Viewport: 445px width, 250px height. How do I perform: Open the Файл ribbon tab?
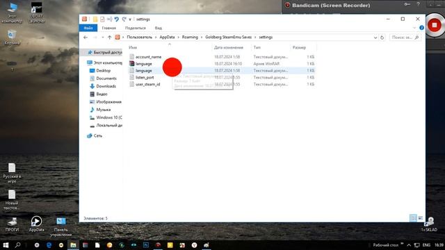pyautogui.click(x=88, y=28)
